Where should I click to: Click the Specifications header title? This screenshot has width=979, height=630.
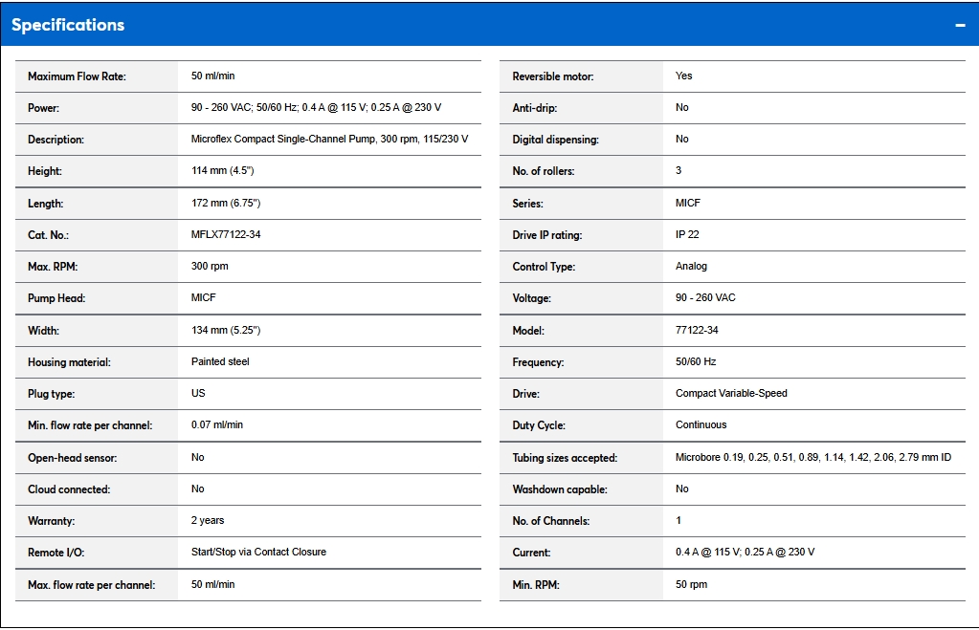click(x=68, y=25)
